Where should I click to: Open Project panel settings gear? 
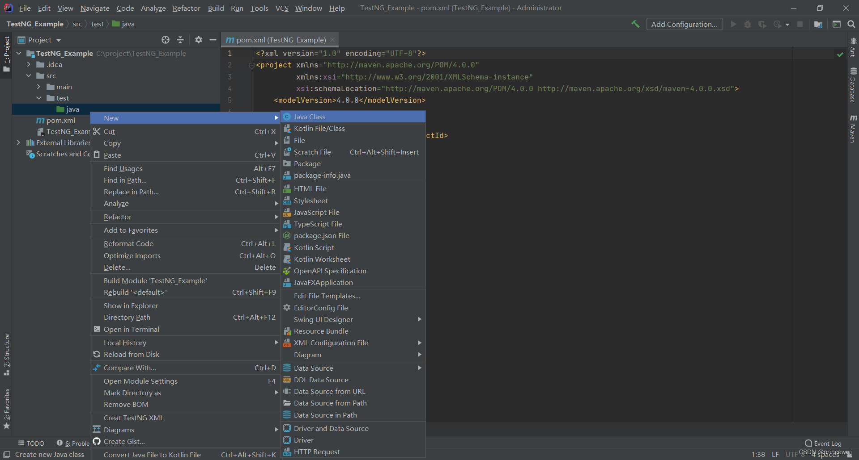[x=199, y=40]
